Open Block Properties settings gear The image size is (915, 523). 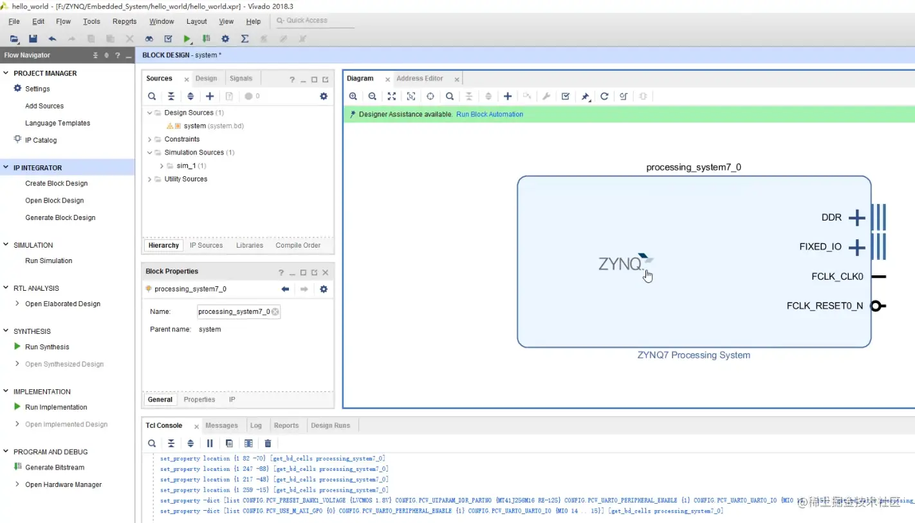pyautogui.click(x=324, y=289)
